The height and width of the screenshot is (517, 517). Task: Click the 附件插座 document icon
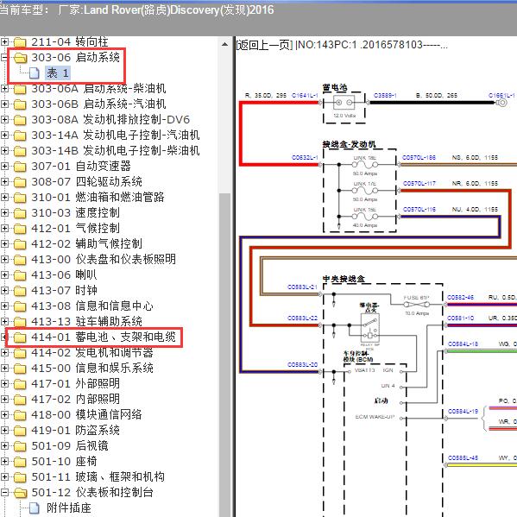pos(35,508)
